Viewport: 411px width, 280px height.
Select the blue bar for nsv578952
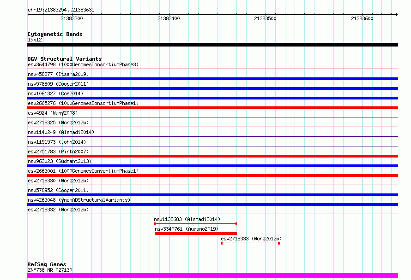[x=212, y=195]
